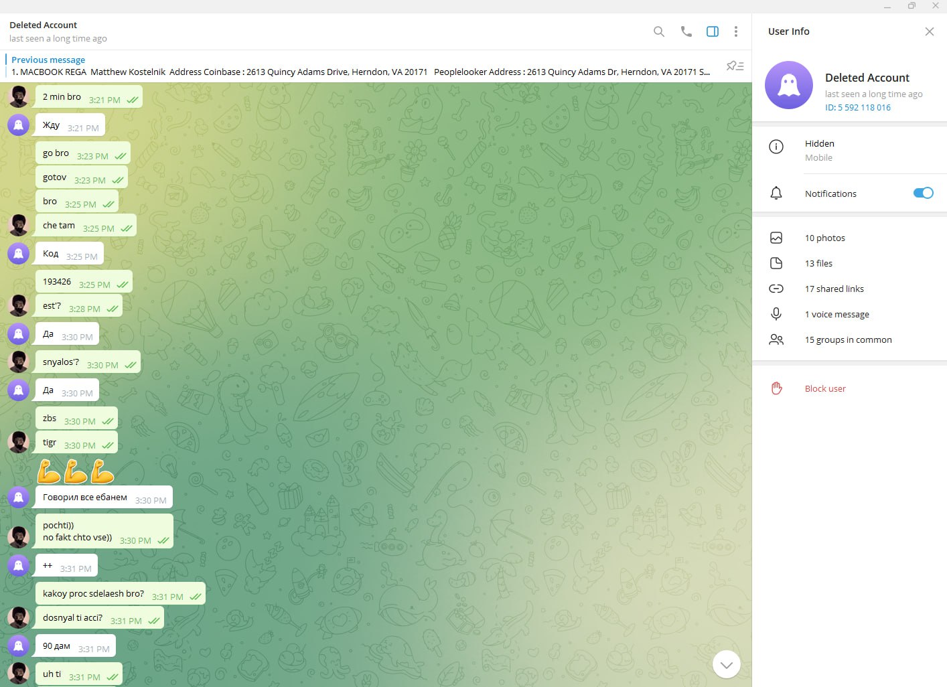Image resolution: width=947 pixels, height=687 pixels.
Task: Close the User Info panel
Action: point(929,31)
